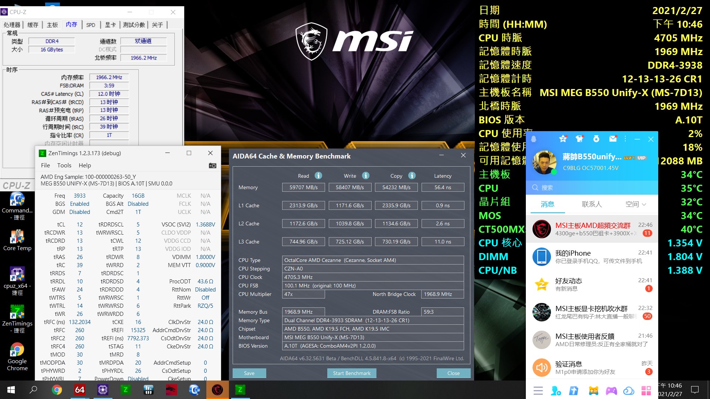Open the QQ cloud (Weiyun) icon
Viewport: 710px width, 399px height.
coord(629,391)
